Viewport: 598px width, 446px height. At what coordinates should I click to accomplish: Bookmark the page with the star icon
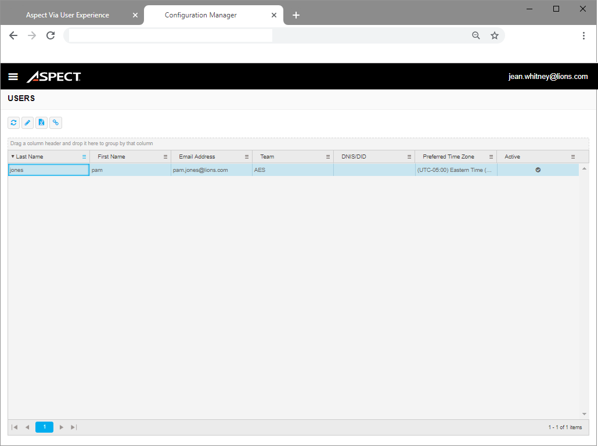coord(495,35)
